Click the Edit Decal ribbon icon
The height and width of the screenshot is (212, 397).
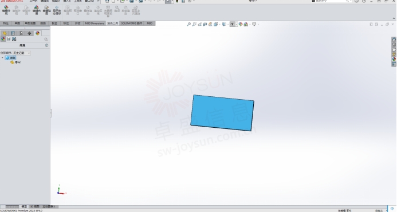point(46,10)
